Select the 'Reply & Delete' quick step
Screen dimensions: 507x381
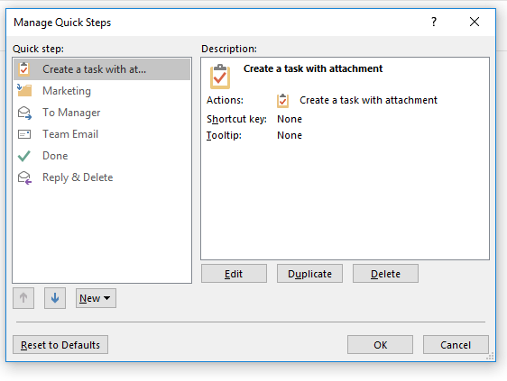pyautogui.click(x=102, y=177)
